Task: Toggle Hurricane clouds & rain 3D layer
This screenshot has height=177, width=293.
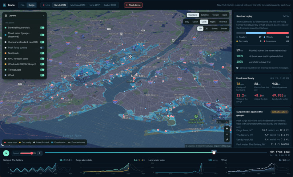Action: (x=42, y=42)
